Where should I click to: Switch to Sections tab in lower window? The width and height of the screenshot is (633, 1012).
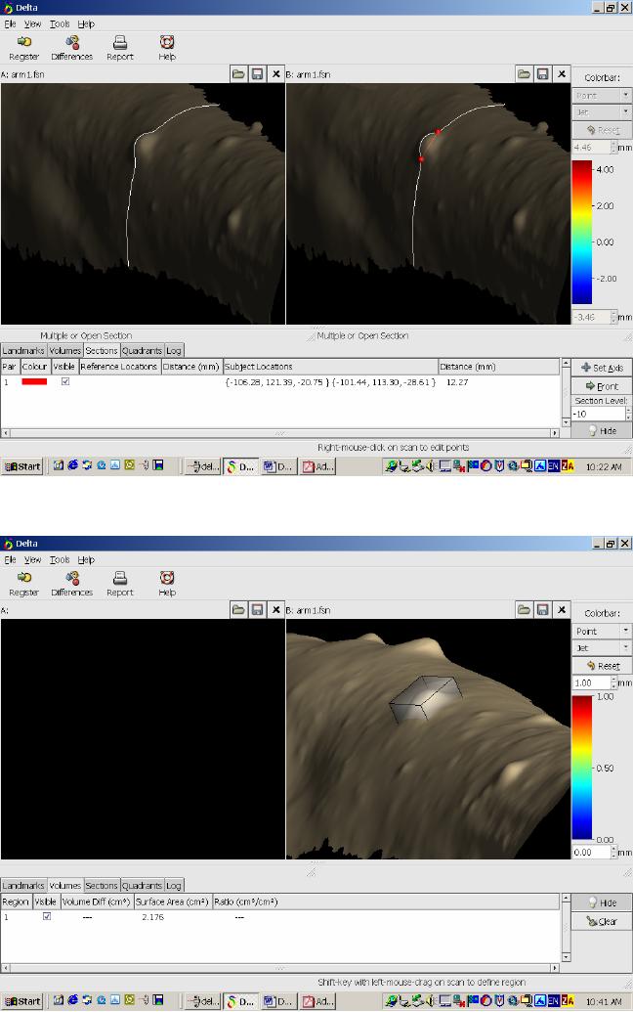point(102,886)
